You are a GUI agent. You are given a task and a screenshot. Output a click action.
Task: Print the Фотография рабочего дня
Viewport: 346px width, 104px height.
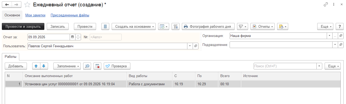tap(208, 26)
